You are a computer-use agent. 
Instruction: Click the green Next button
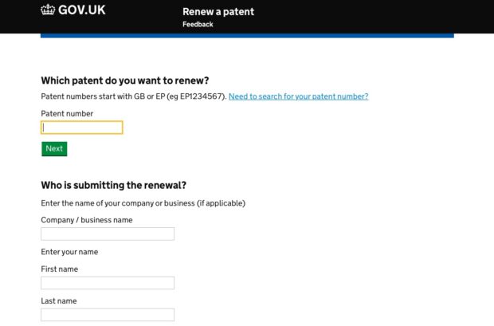tap(54, 149)
